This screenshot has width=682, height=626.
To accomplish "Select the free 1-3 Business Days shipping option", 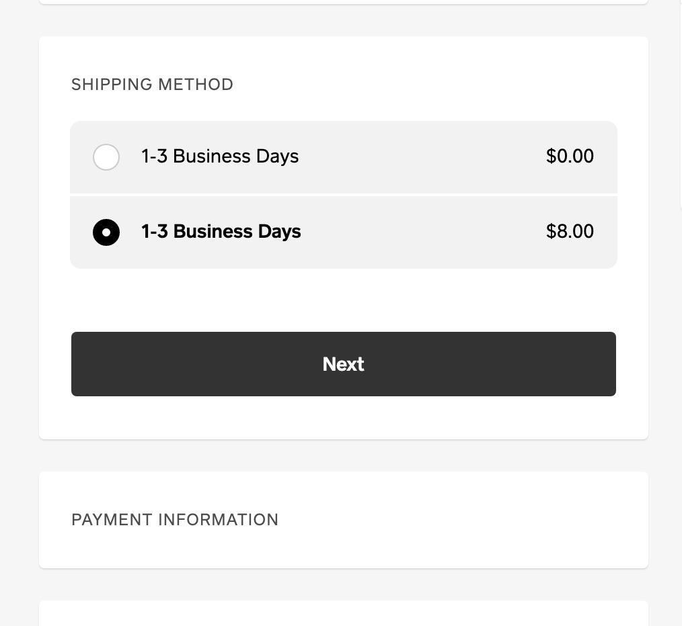I will pyautogui.click(x=106, y=156).
